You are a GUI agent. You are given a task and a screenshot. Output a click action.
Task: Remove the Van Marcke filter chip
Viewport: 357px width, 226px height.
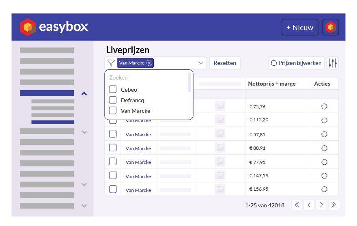coord(149,63)
